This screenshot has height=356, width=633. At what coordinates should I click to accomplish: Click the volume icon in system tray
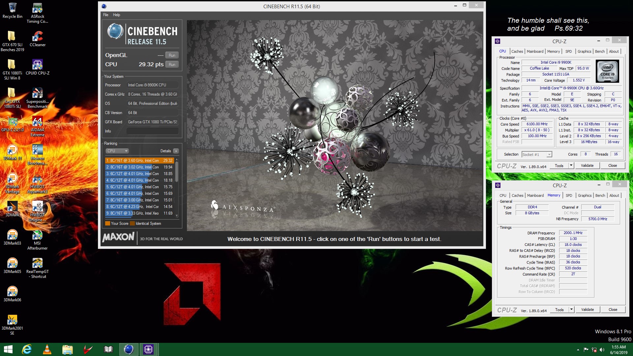point(602,349)
